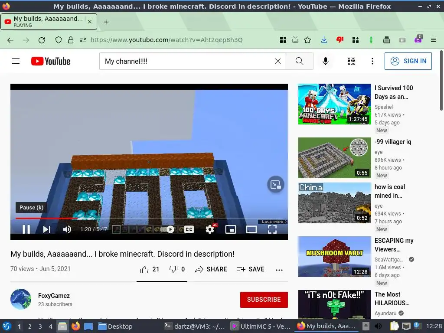The image size is (444, 333).
Task: Open the tracking protection shield
Action: [x=59, y=40]
